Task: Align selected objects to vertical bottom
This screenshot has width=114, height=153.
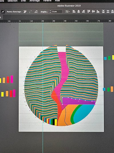Action: 98,11
